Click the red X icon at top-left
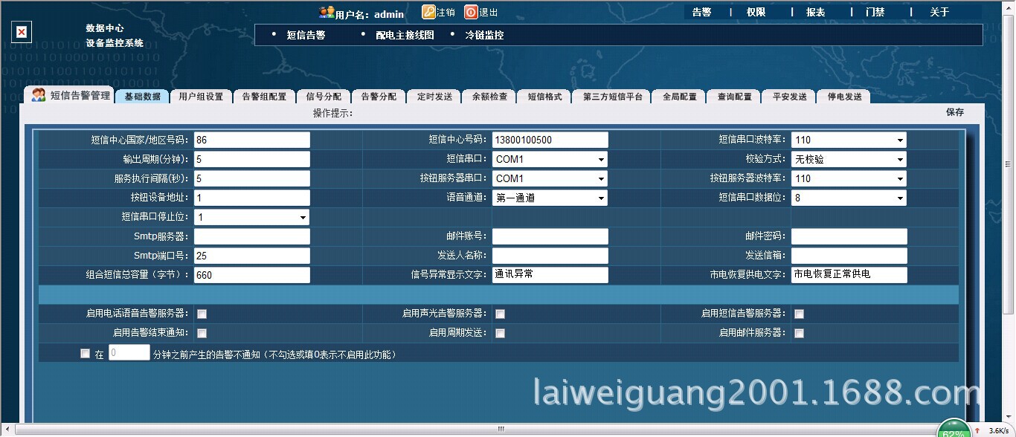 tap(21, 32)
